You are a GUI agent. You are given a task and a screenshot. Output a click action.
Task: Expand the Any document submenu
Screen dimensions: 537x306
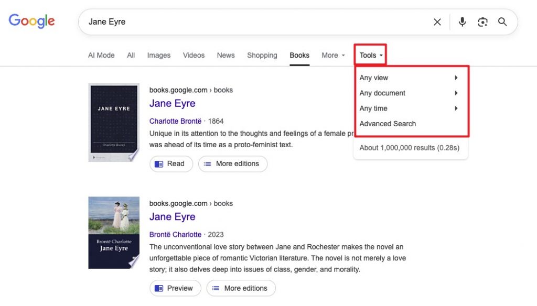pyautogui.click(x=409, y=93)
